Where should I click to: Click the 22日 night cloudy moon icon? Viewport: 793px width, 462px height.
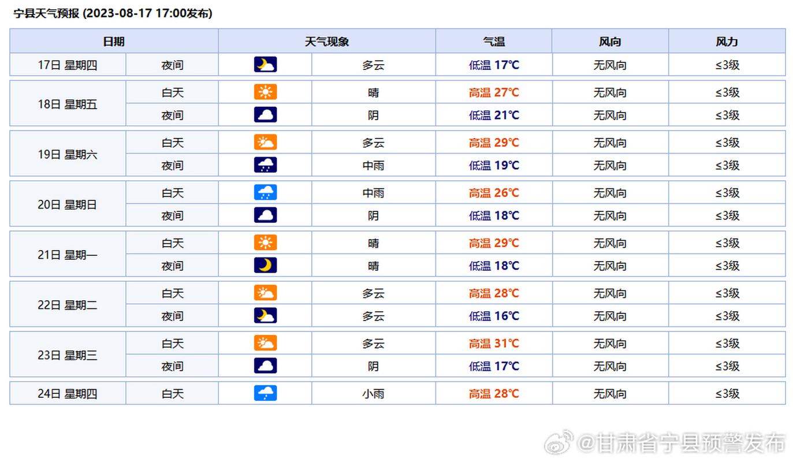click(265, 315)
